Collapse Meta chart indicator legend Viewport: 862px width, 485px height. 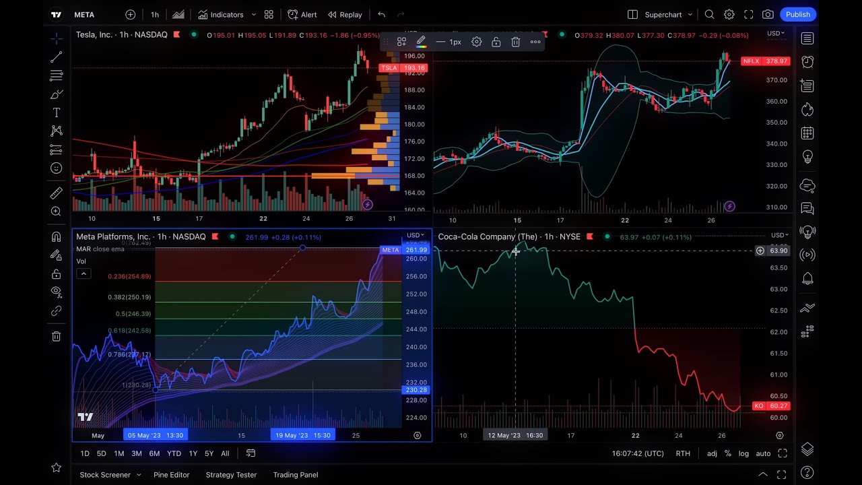[x=83, y=273]
